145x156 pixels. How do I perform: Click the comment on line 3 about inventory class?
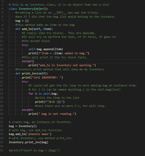[x=59, y=5]
